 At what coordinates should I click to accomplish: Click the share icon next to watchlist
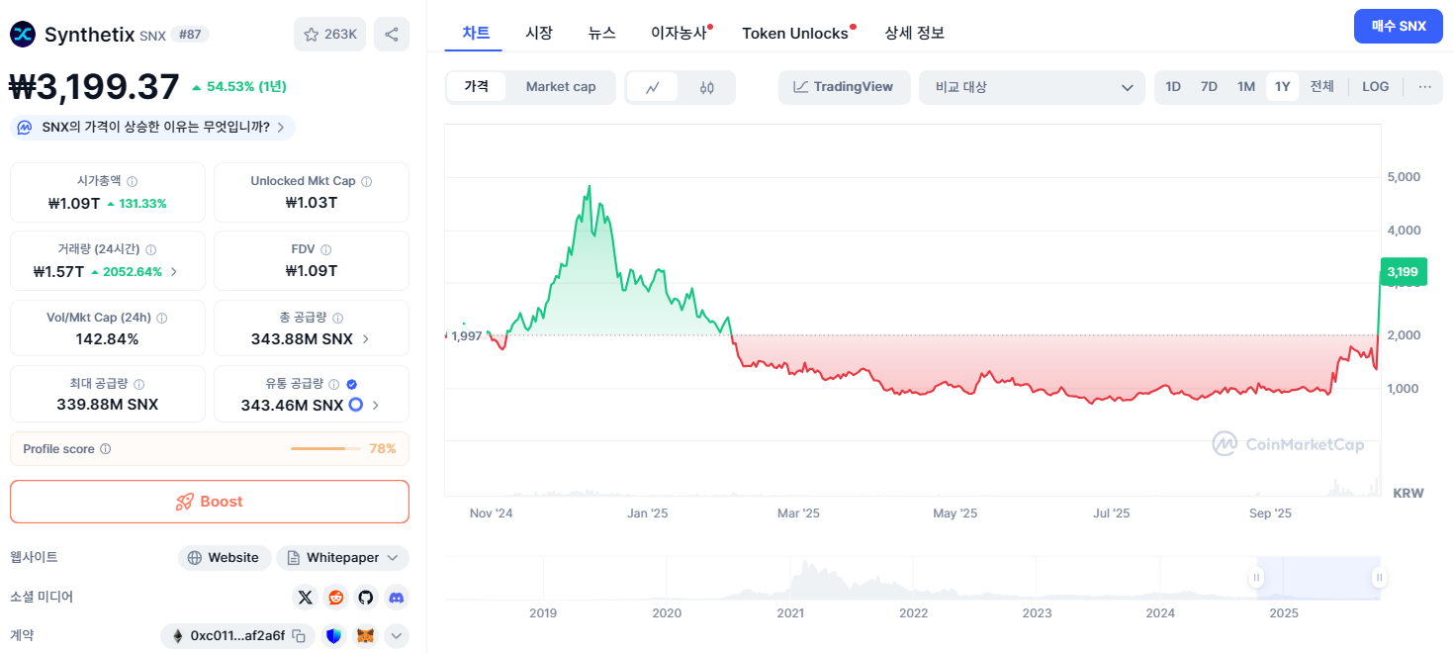392,35
